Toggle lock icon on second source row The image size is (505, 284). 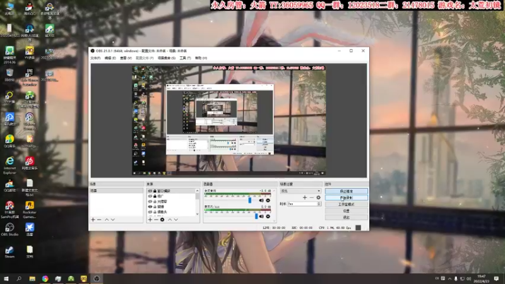pos(155,196)
